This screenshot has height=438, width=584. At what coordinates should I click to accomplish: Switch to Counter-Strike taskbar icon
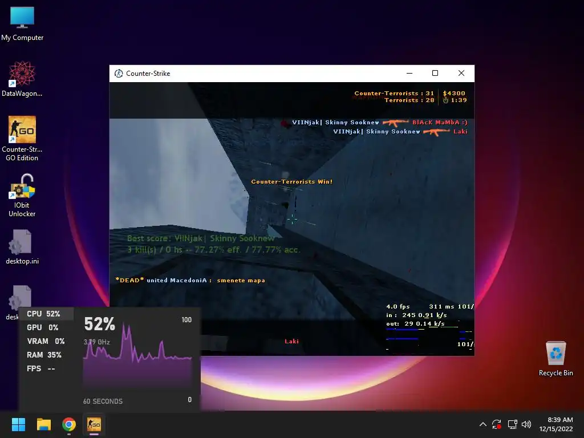click(x=94, y=424)
